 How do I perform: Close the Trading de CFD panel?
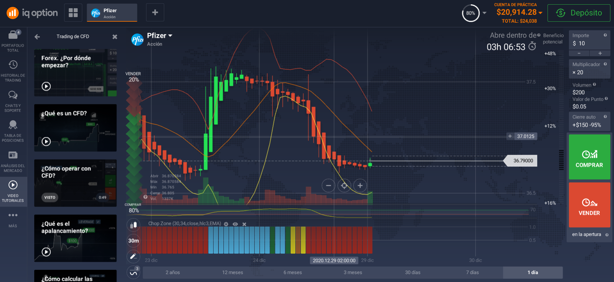click(x=115, y=37)
